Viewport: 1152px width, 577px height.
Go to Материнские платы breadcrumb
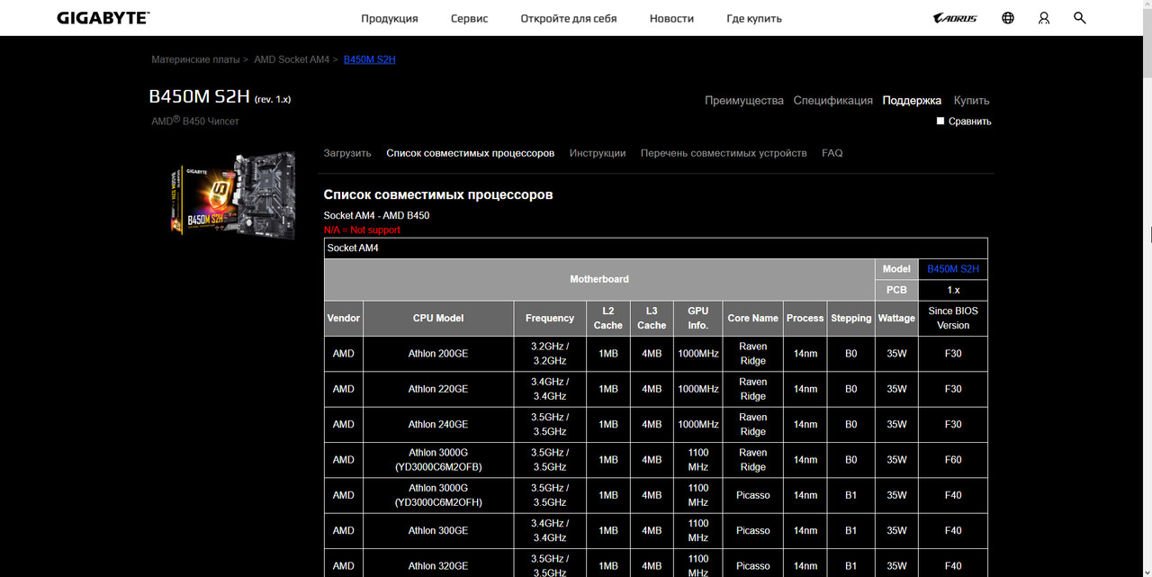(195, 59)
